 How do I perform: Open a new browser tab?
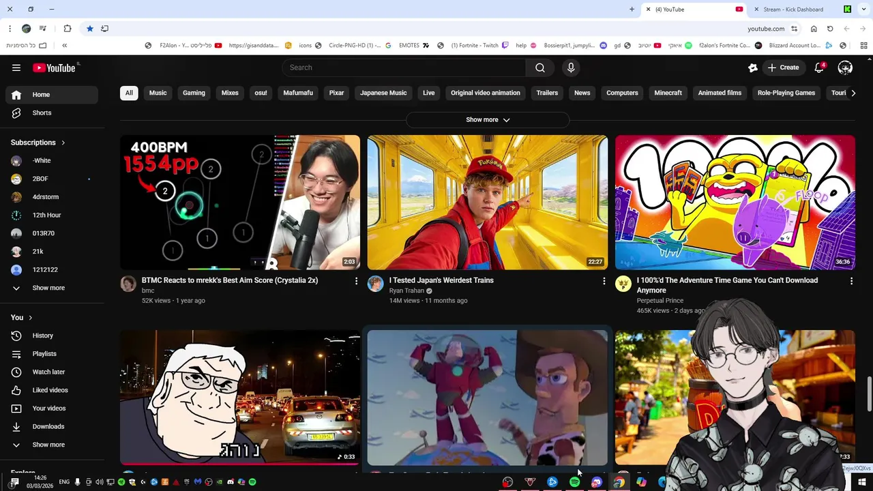(632, 9)
